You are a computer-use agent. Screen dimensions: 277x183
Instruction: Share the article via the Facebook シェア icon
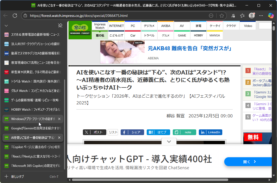pos(132,132)
